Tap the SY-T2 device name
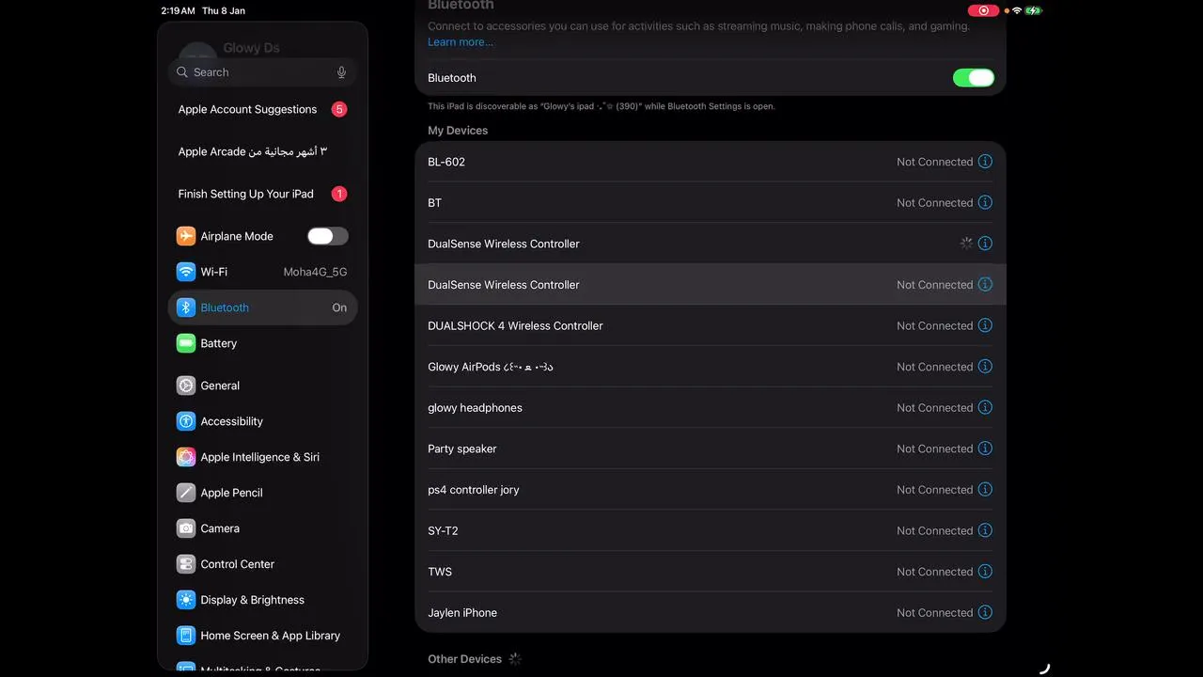The image size is (1203, 677). point(444,530)
